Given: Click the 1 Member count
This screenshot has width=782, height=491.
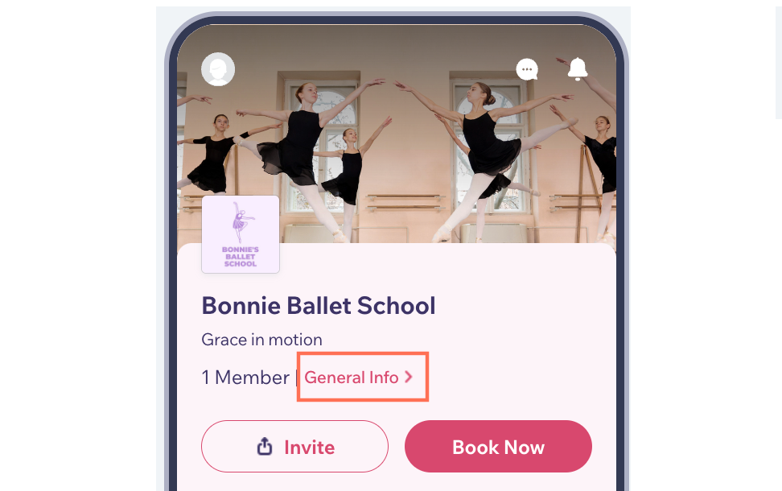Looking at the screenshot, I should tap(245, 378).
